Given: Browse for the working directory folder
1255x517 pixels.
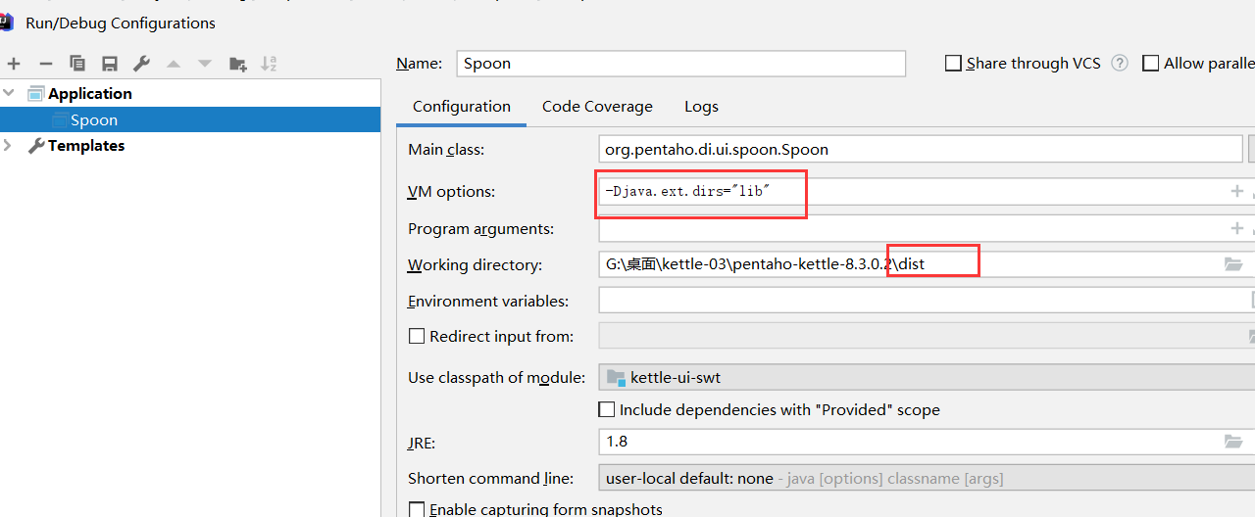Looking at the screenshot, I should (x=1233, y=264).
